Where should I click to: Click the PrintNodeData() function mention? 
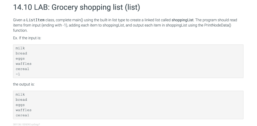(x=218, y=25)
